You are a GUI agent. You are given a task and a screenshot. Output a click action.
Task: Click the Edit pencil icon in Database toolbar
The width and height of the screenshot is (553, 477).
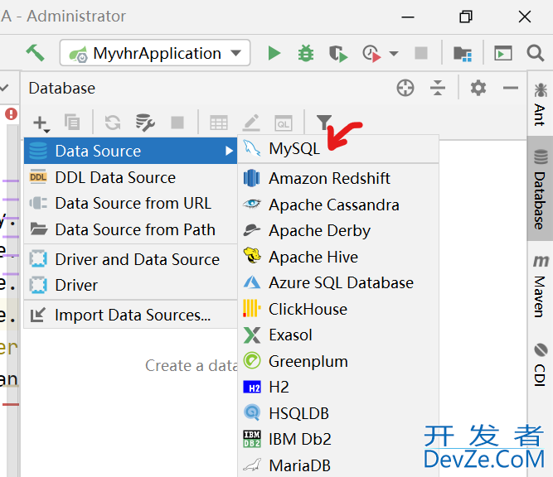click(x=251, y=123)
